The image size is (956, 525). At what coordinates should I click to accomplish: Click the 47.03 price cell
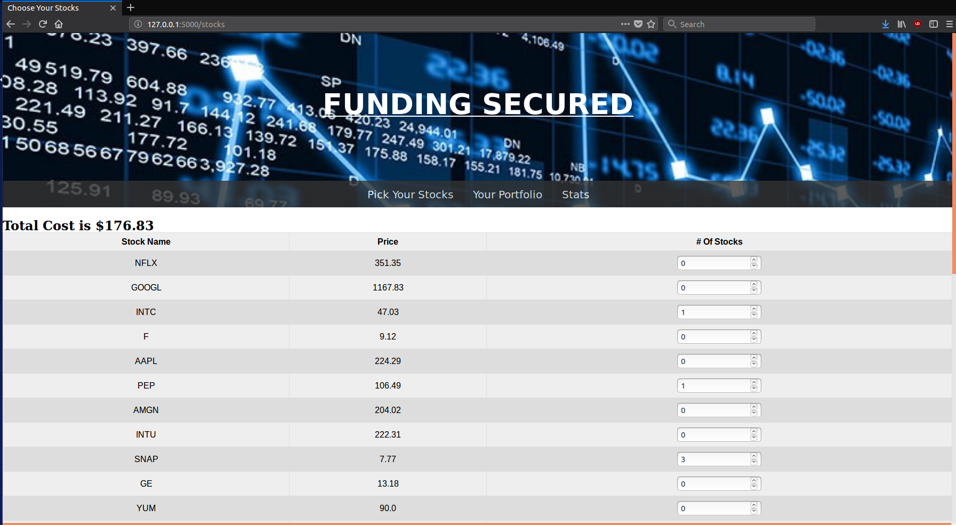pyautogui.click(x=388, y=312)
